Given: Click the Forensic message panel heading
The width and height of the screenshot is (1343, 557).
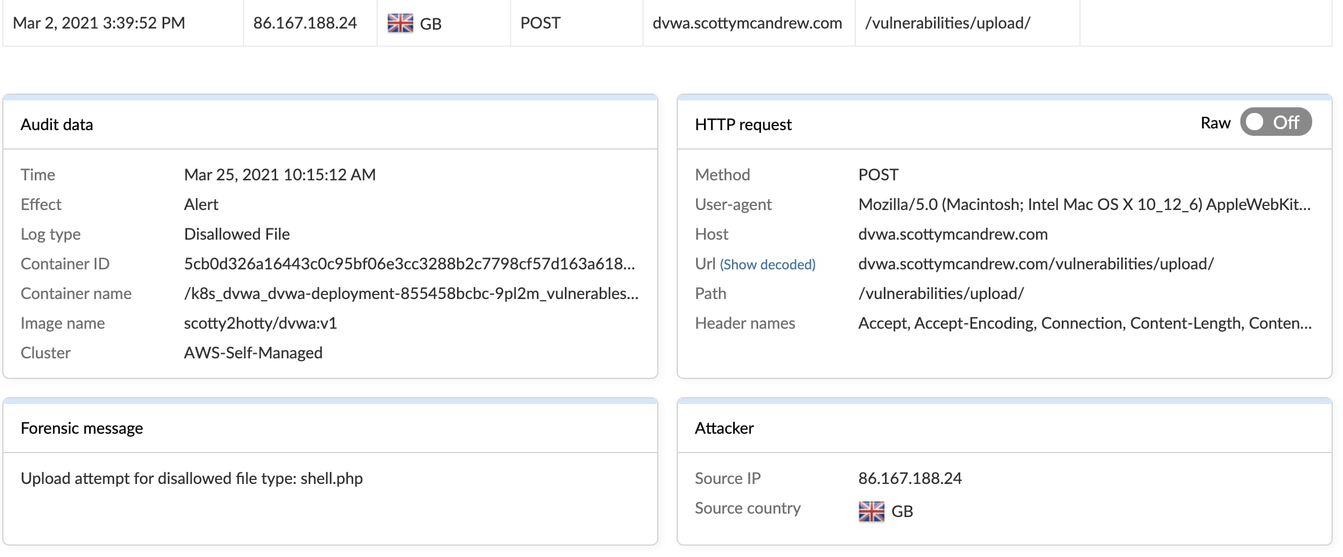Looking at the screenshot, I should pyautogui.click(x=82, y=428).
